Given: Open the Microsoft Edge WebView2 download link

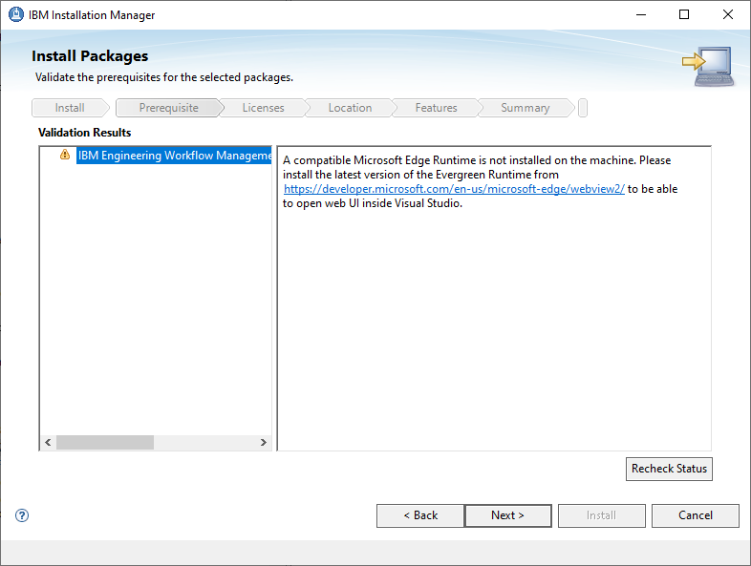Looking at the screenshot, I should [x=454, y=189].
